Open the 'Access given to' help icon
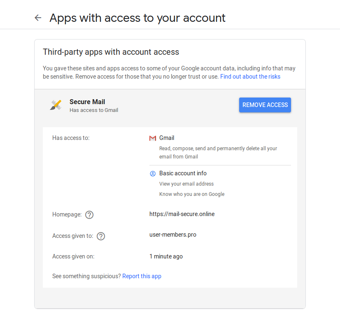Viewport: 340px width, 314px height. pos(101,236)
